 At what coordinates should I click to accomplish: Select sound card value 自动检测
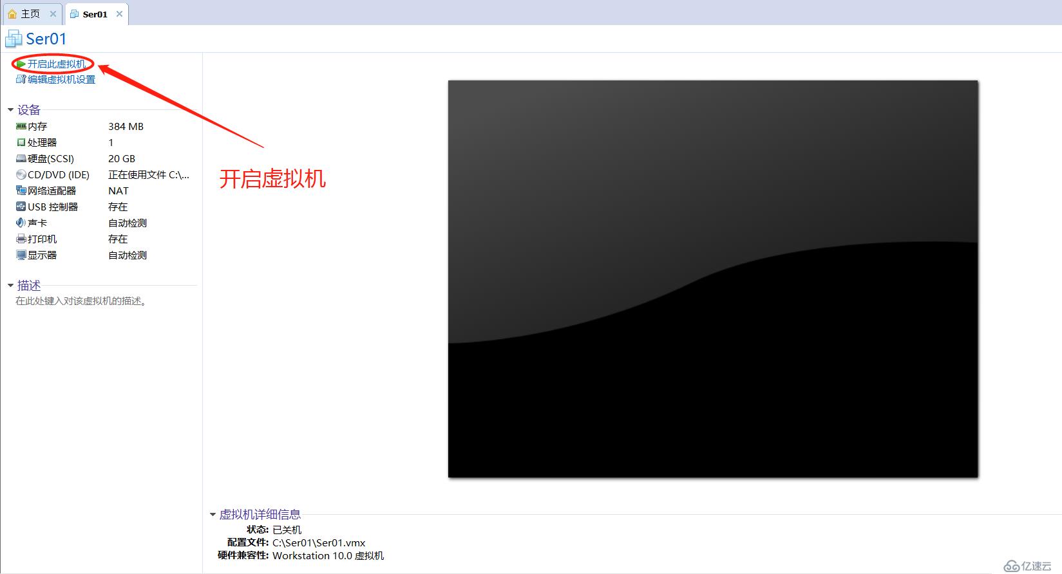point(128,223)
